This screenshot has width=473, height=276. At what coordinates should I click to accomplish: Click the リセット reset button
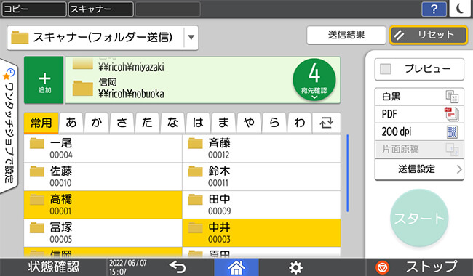(429, 35)
